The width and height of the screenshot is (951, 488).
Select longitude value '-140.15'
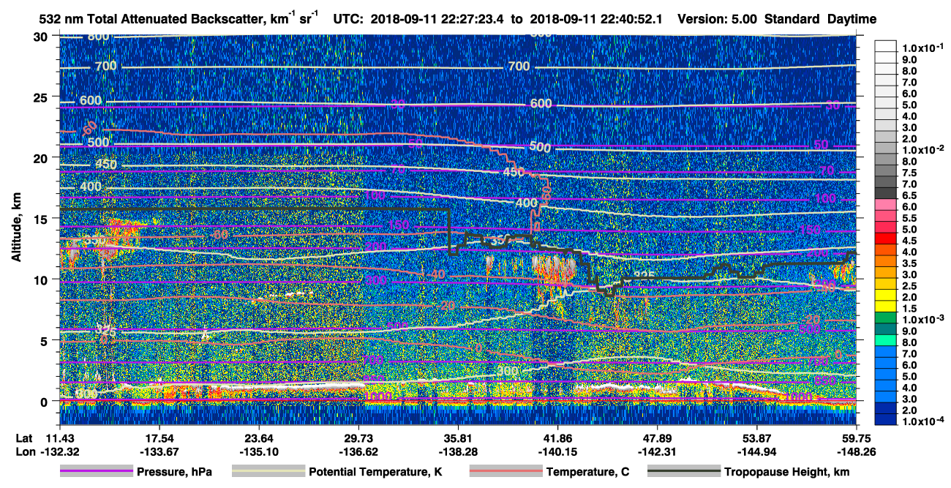click(557, 451)
